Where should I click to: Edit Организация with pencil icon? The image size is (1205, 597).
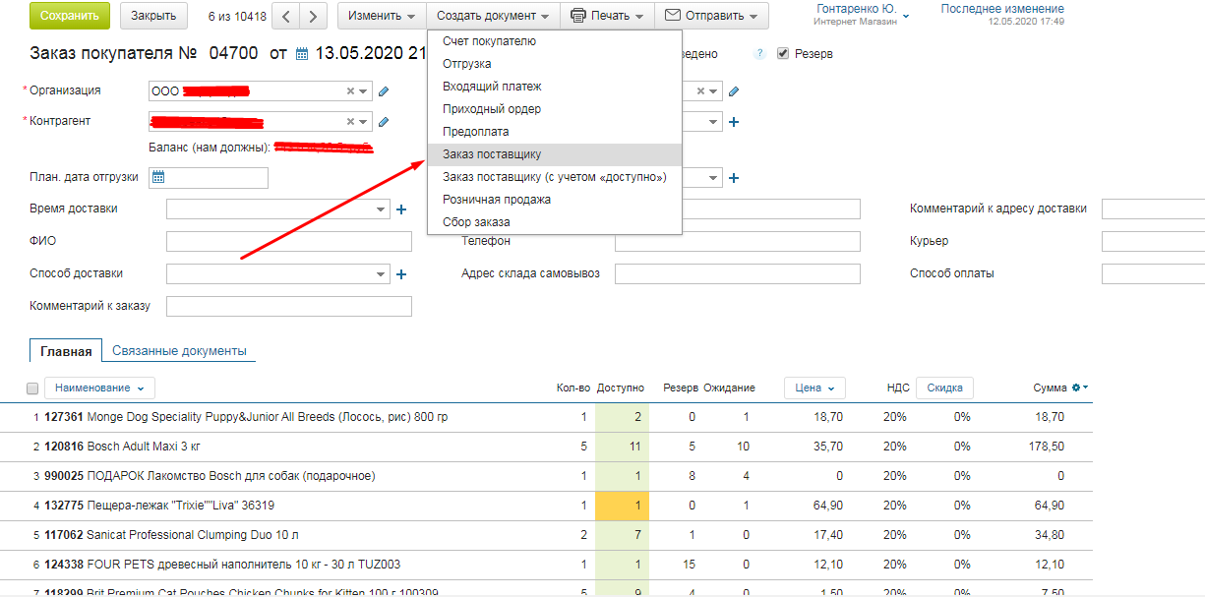point(384,91)
